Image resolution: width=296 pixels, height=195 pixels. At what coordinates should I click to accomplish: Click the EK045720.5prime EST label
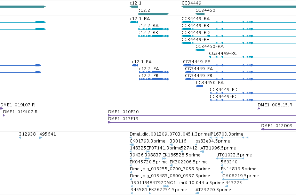click(149, 162)
